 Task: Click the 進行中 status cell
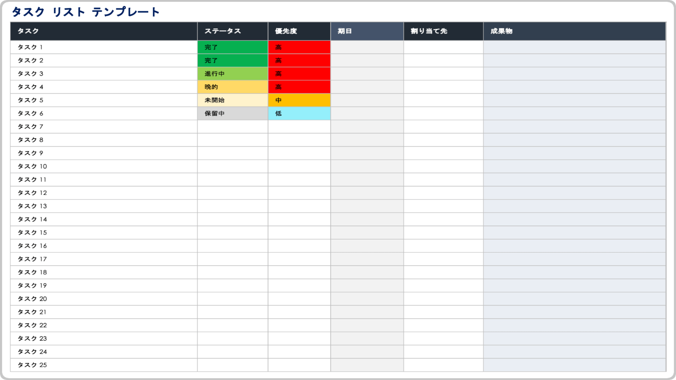click(233, 74)
